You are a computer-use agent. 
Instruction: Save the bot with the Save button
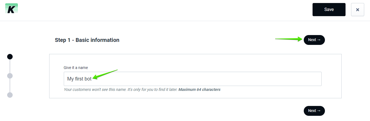click(329, 10)
